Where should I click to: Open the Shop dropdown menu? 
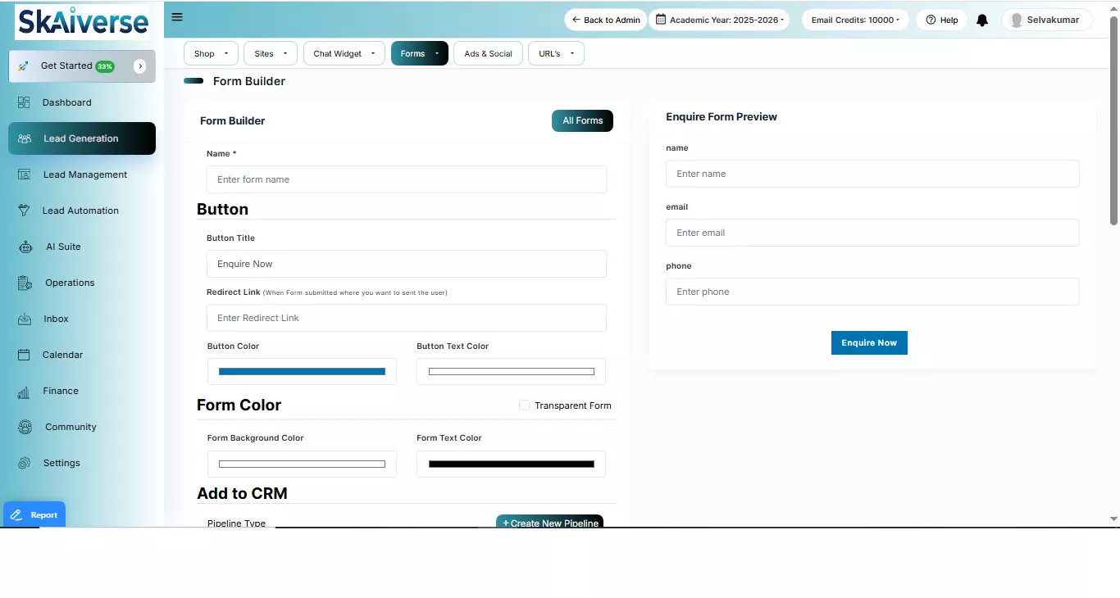pos(211,53)
